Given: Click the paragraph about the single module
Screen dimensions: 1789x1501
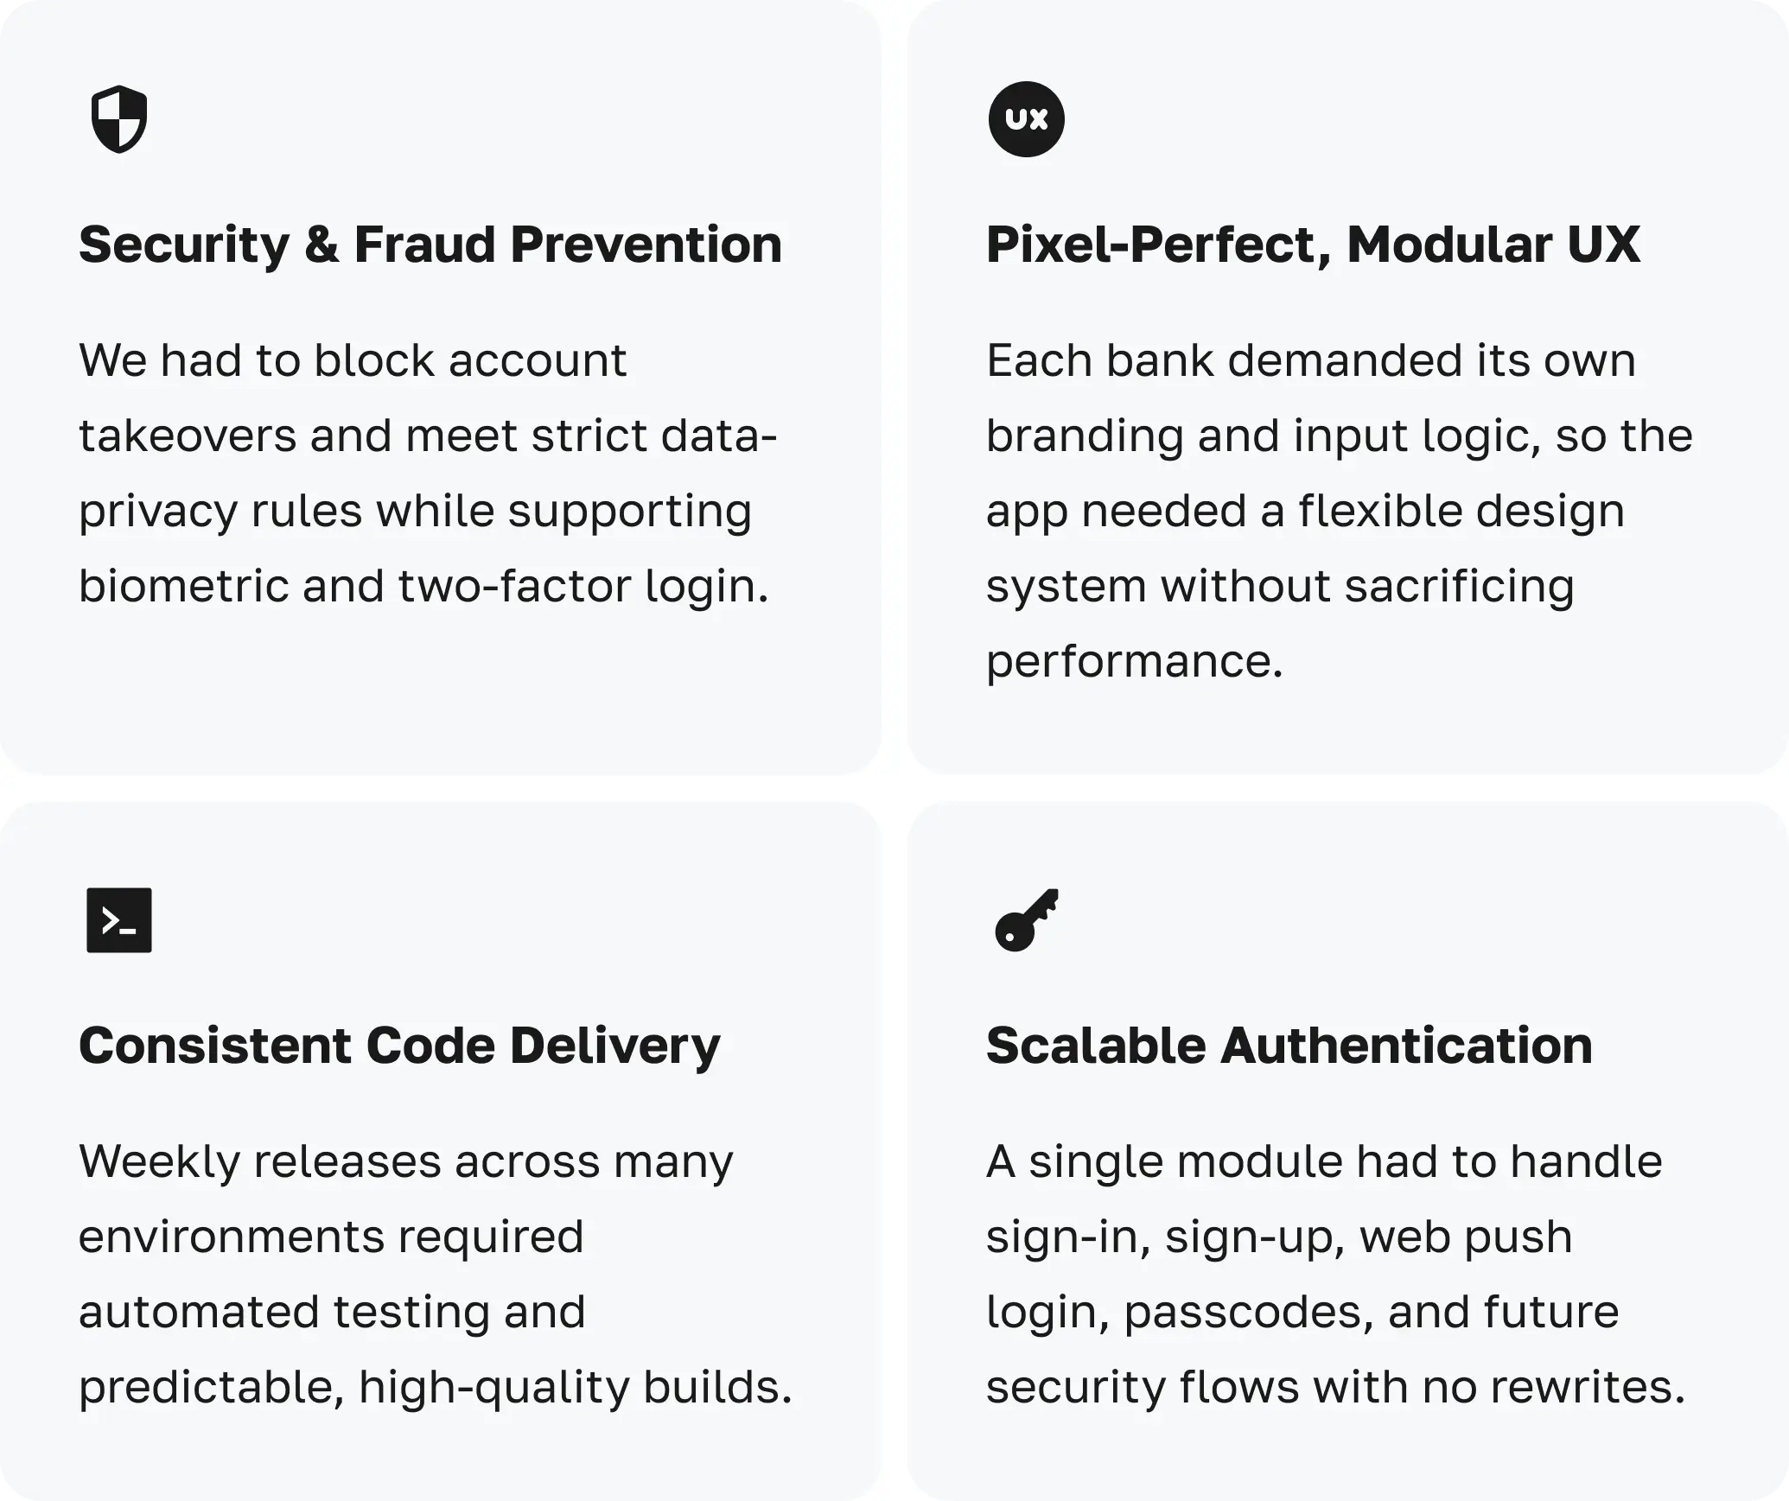Looking at the screenshot, I should (x=1335, y=1275).
